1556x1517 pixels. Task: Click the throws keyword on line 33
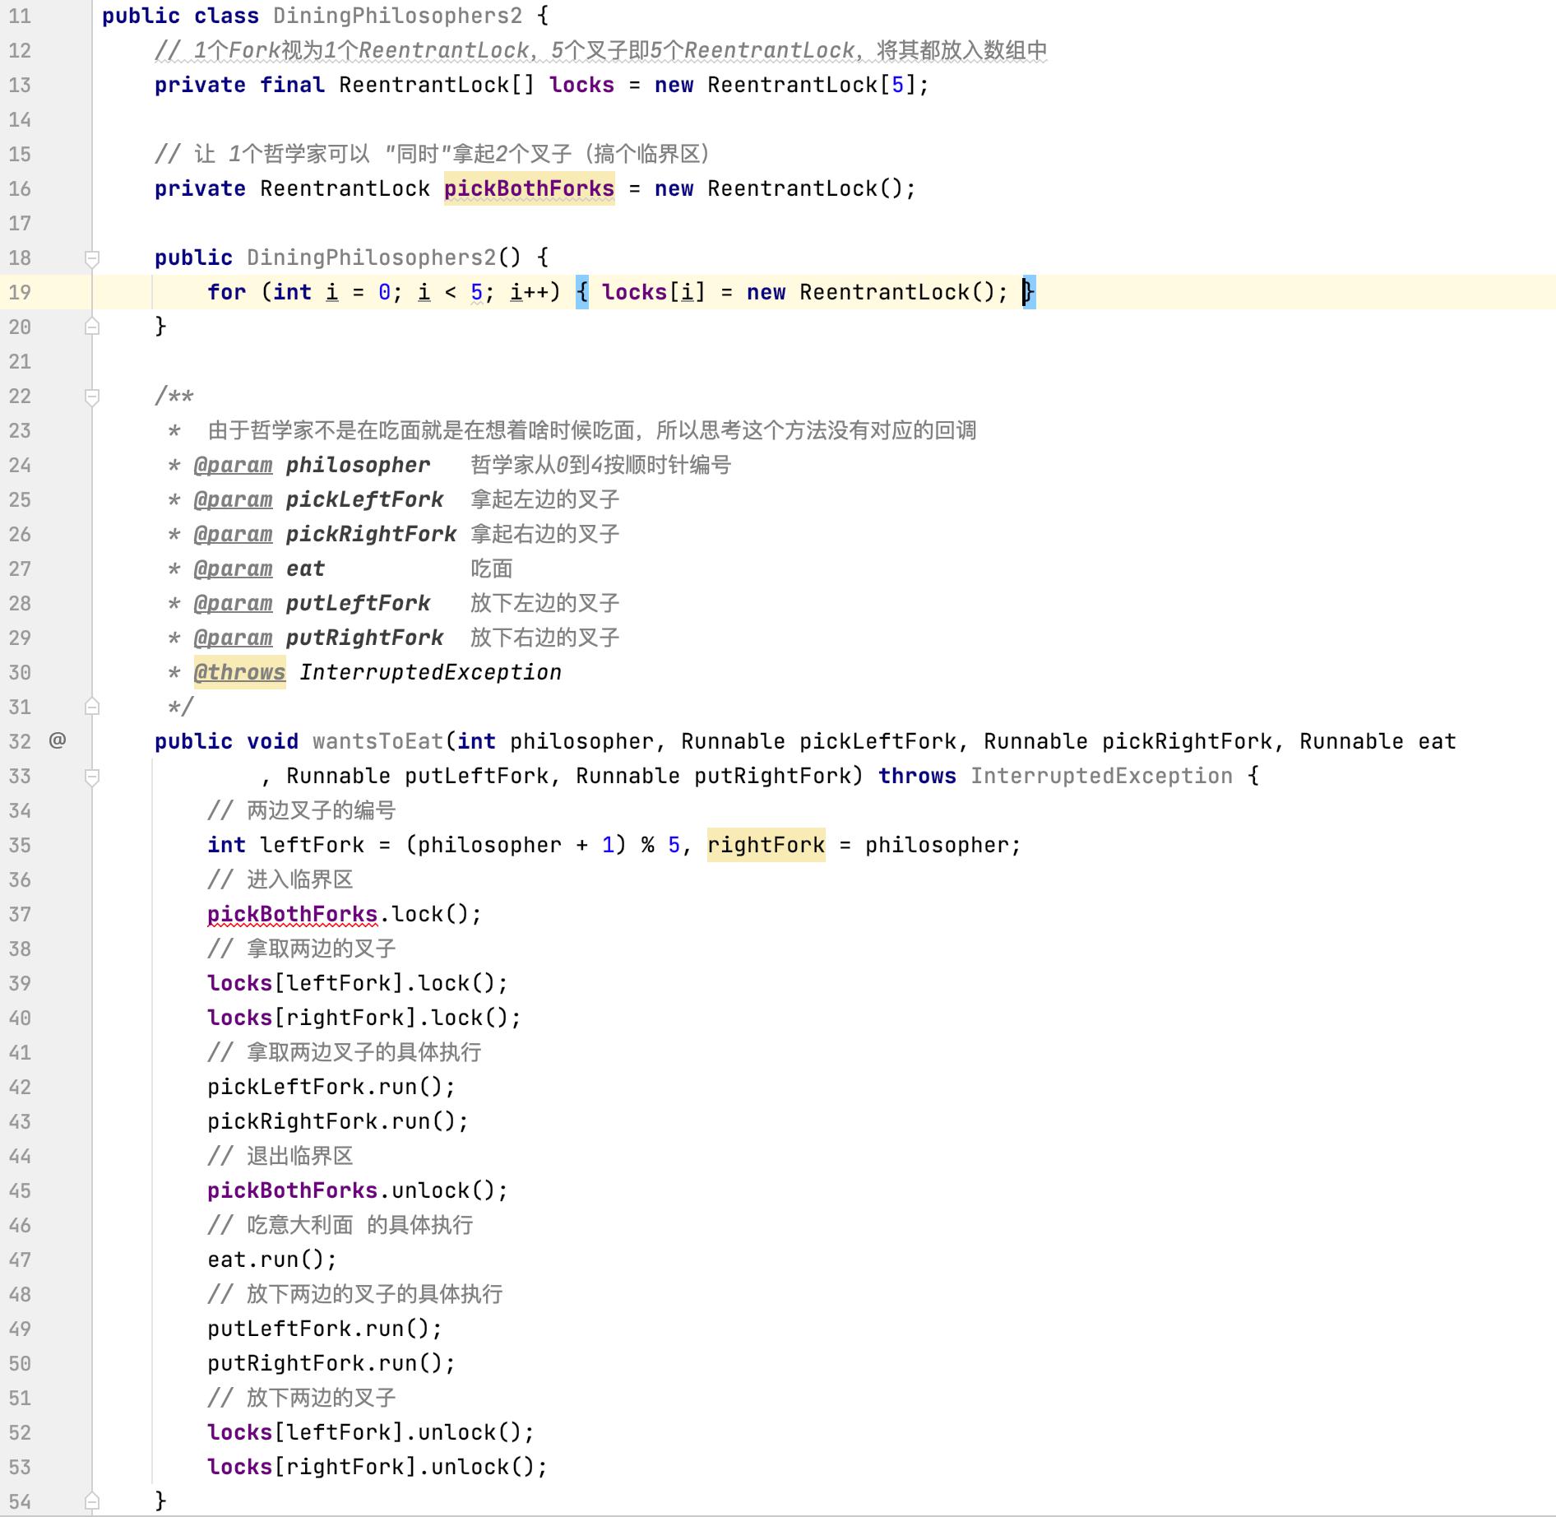[x=917, y=776]
